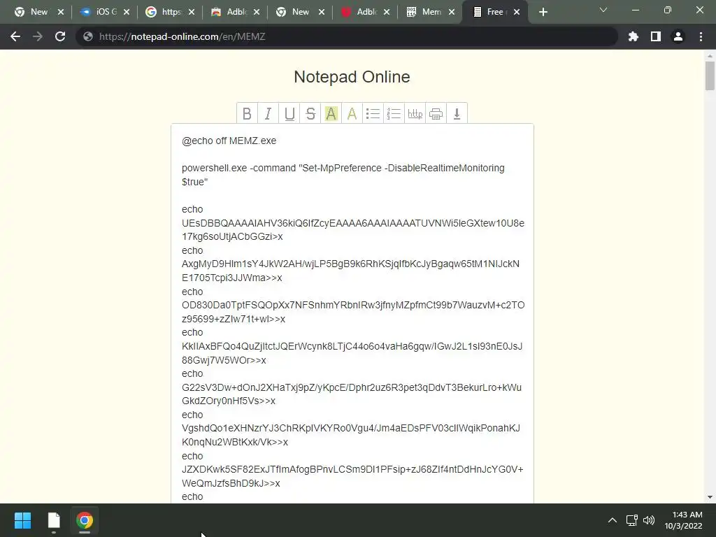Open Chrome extensions menu
Image resolution: width=716 pixels, height=537 pixels.
pyautogui.click(x=633, y=36)
